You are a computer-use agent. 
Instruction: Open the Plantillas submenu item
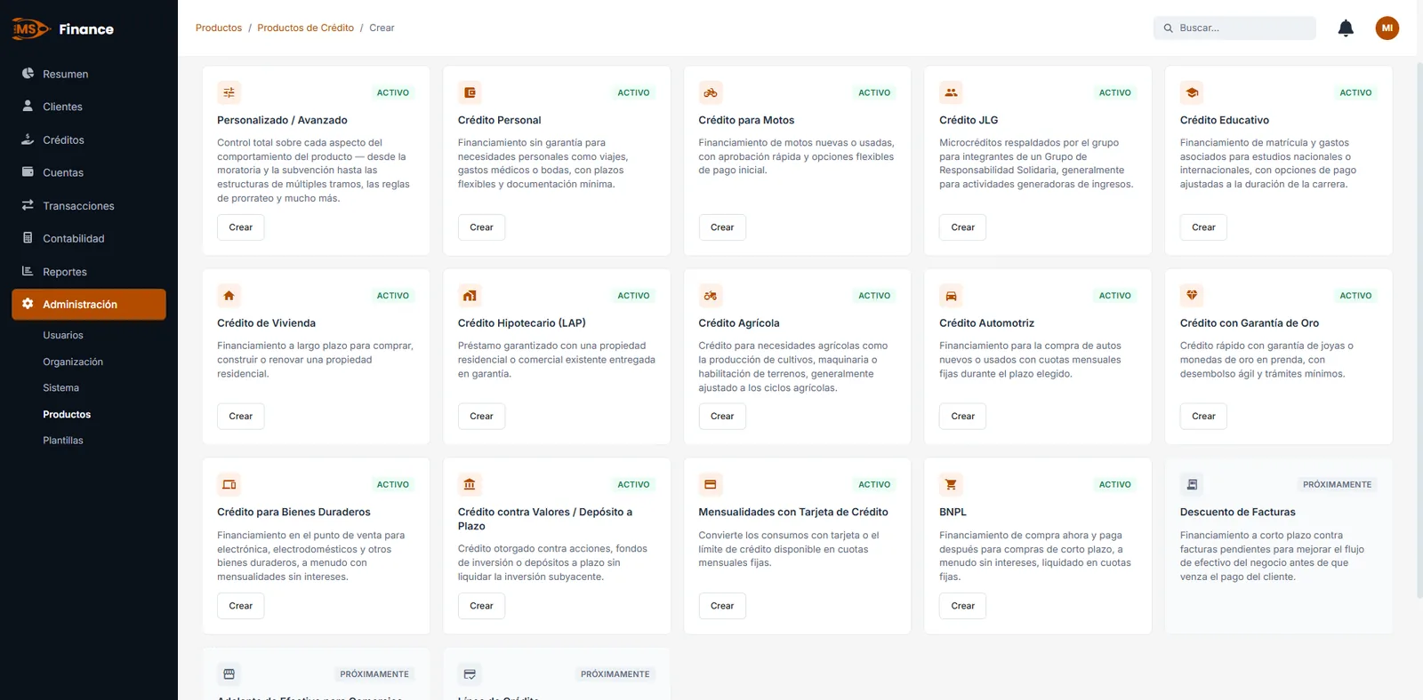[63, 441]
